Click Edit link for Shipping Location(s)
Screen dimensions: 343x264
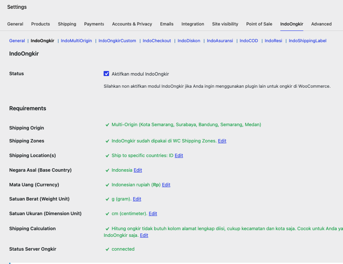(x=179, y=155)
